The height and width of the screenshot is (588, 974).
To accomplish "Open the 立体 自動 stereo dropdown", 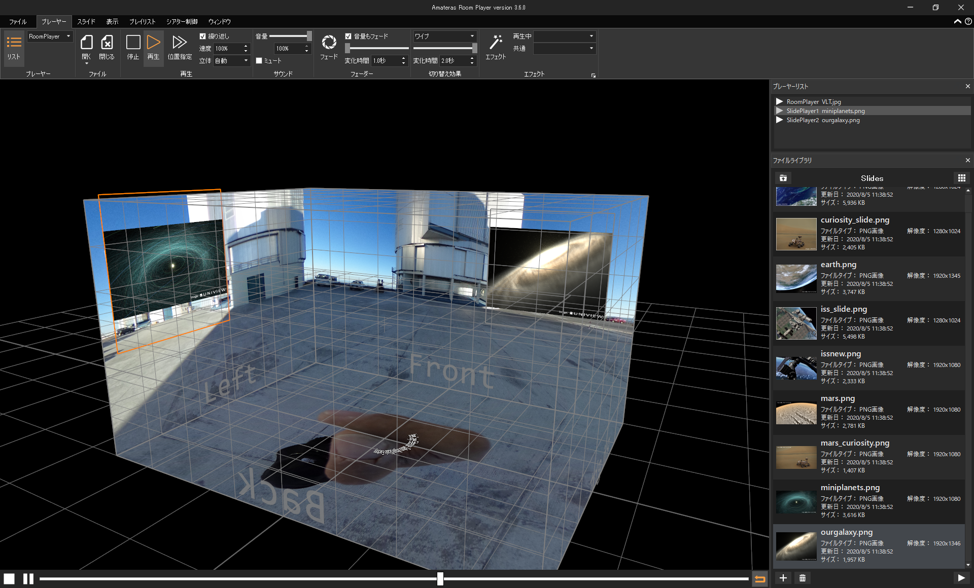I will pyautogui.click(x=232, y=60).
